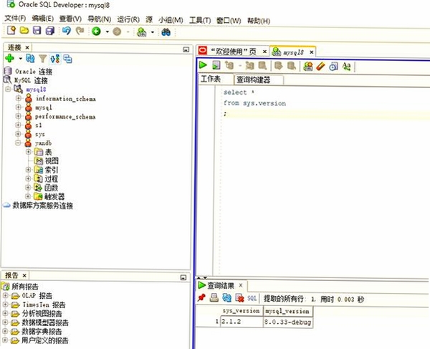Click the Save All icon
Screen dimensions: 430x349
pos(50,31)
